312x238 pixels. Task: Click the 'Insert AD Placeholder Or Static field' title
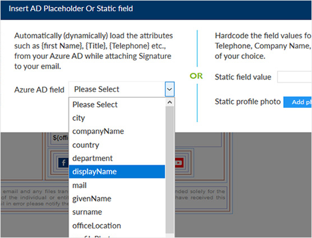71,8
